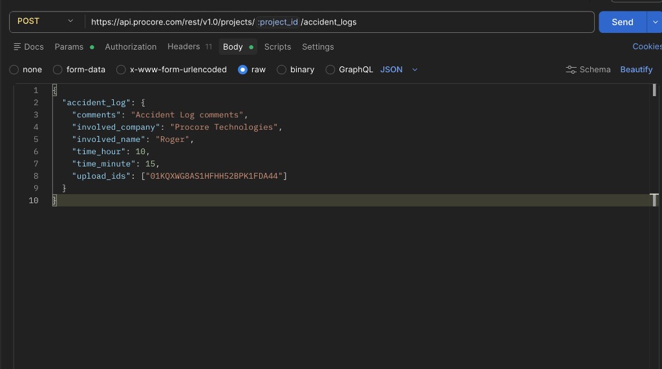Viewport: 662px width, 369px height.
Task: Click the "comments" key on line 3
Action: coord(96,115)
